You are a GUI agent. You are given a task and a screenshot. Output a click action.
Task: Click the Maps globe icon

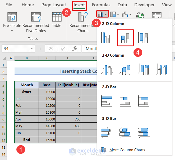(140, 15)
